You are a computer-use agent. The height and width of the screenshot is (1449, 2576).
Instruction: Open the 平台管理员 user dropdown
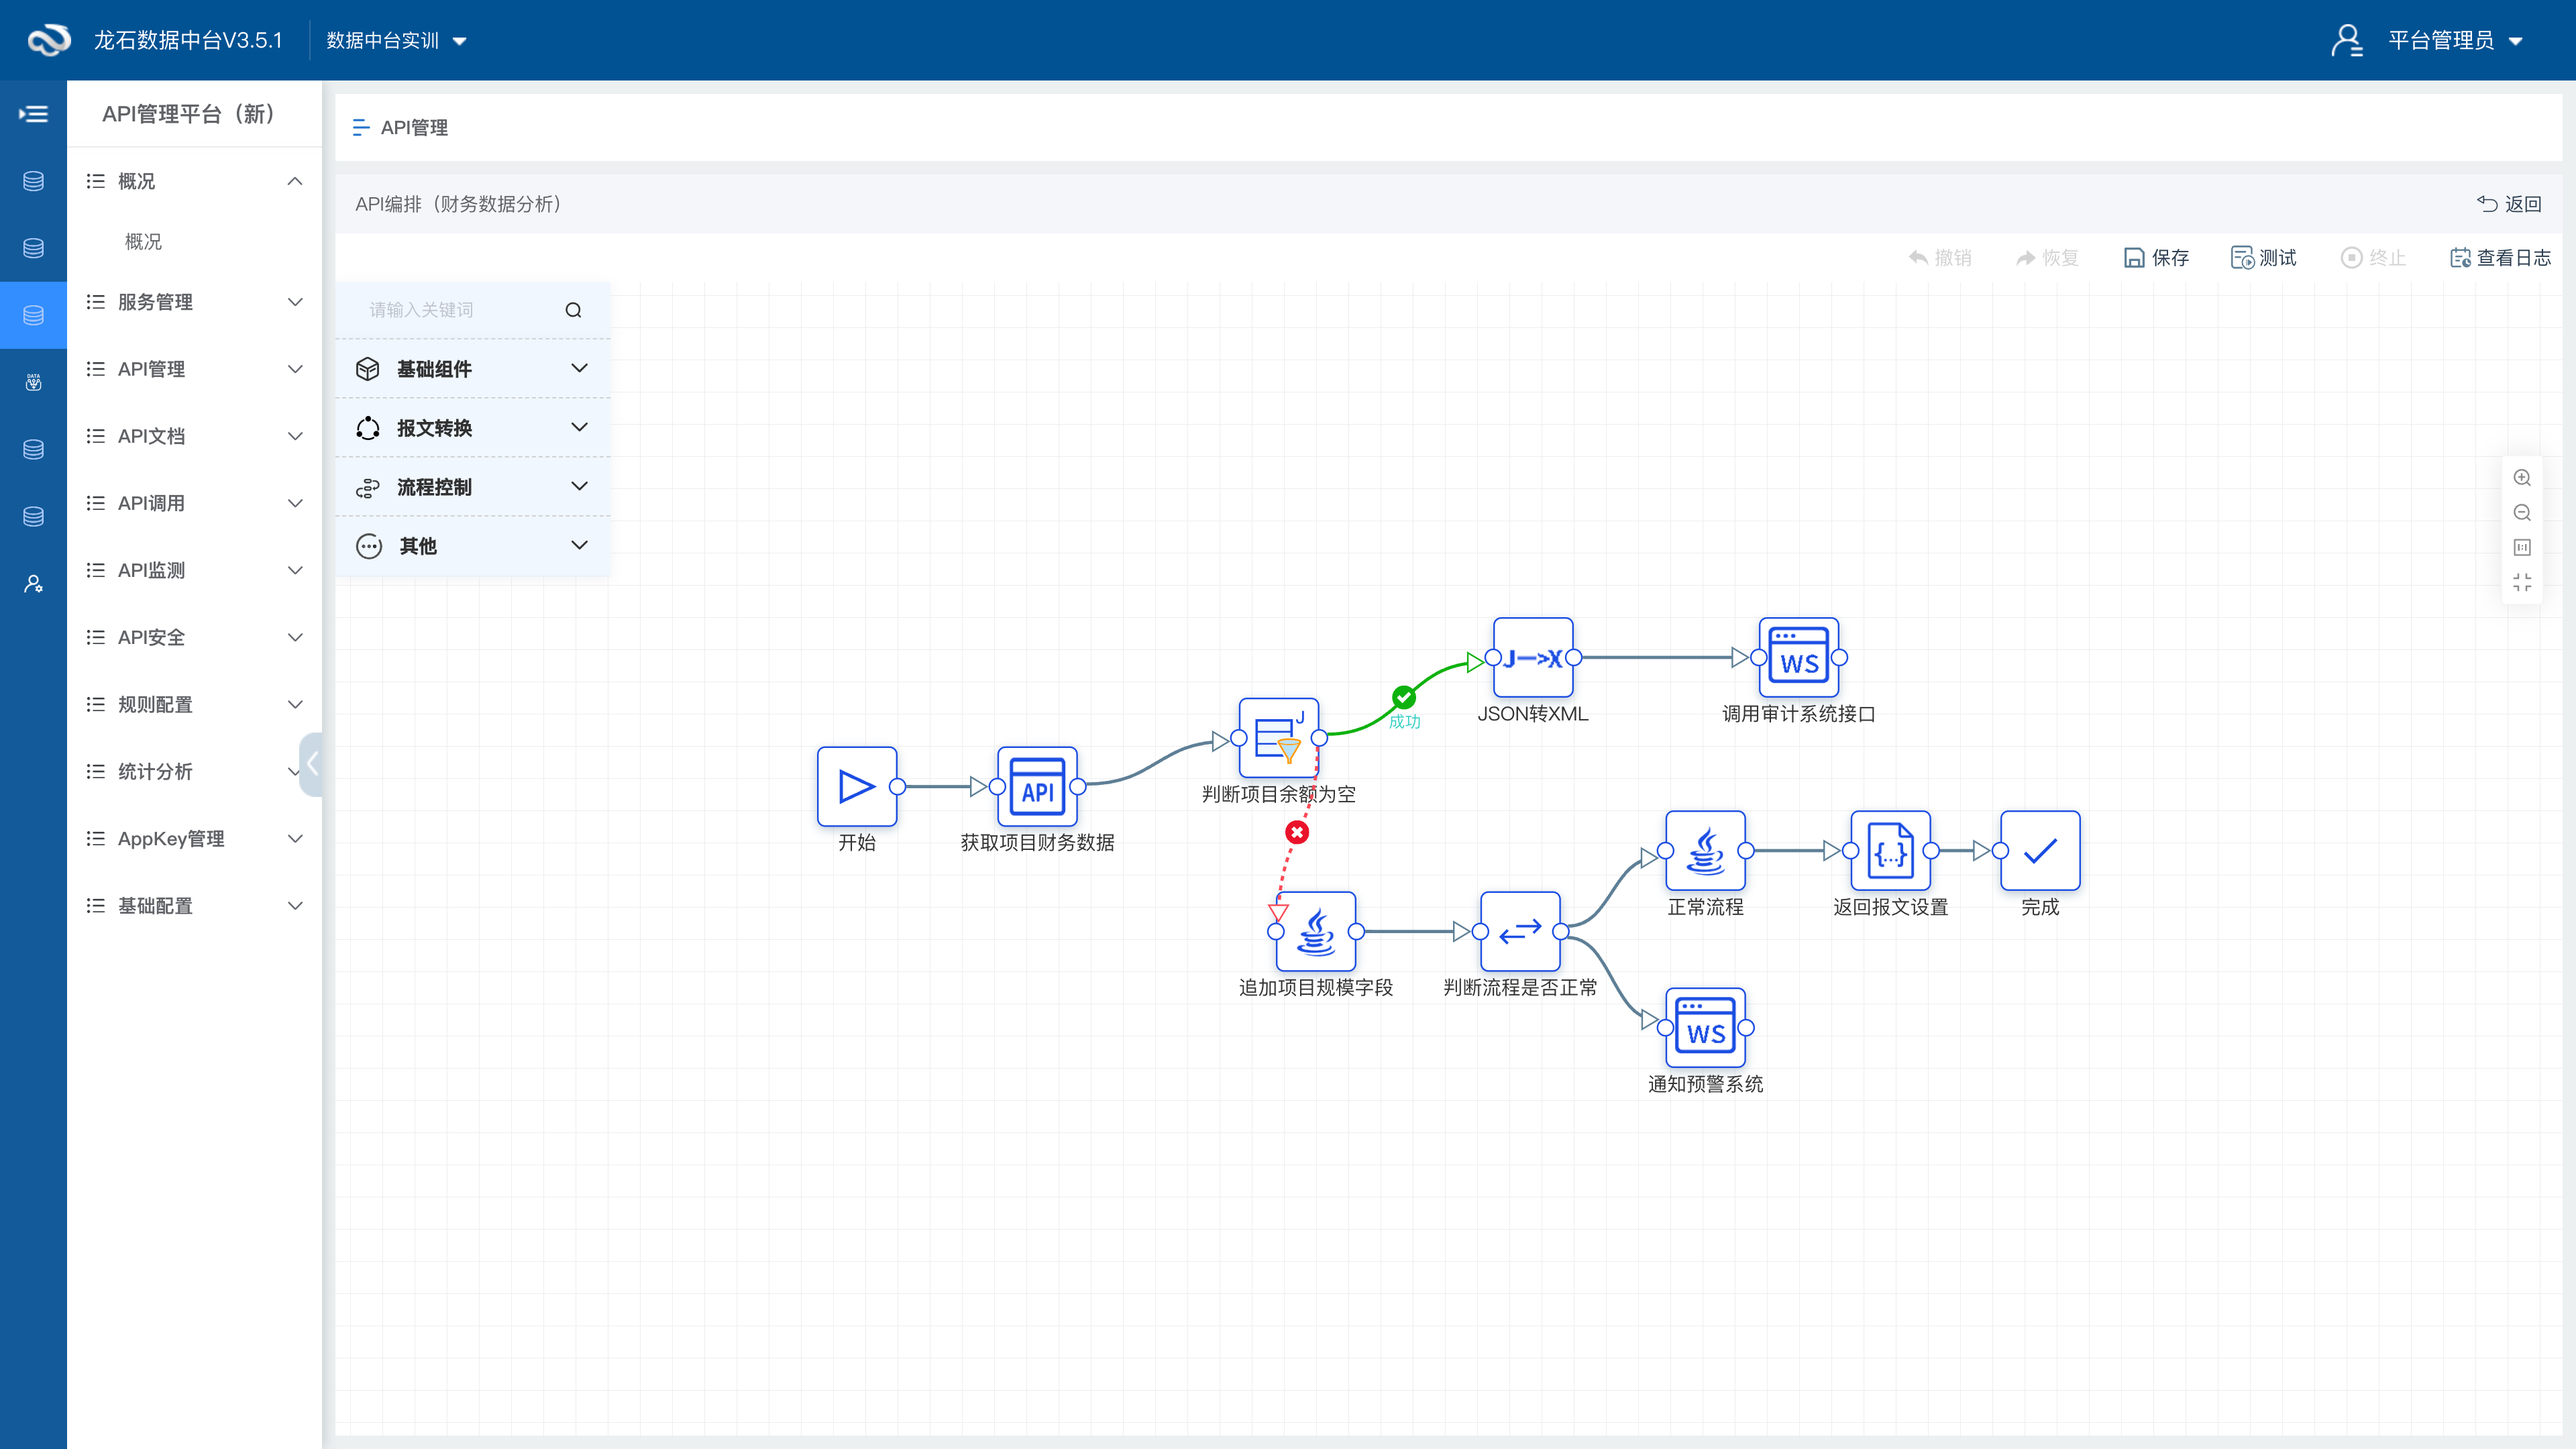point(2455,40)
